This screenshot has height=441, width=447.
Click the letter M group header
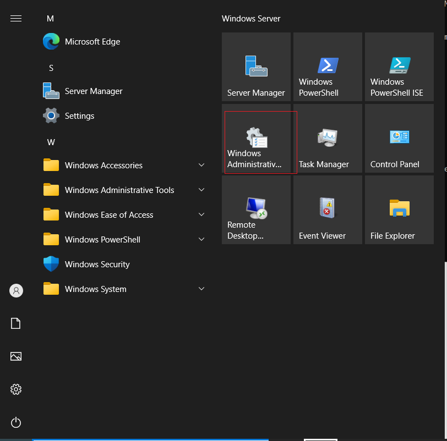50,19
